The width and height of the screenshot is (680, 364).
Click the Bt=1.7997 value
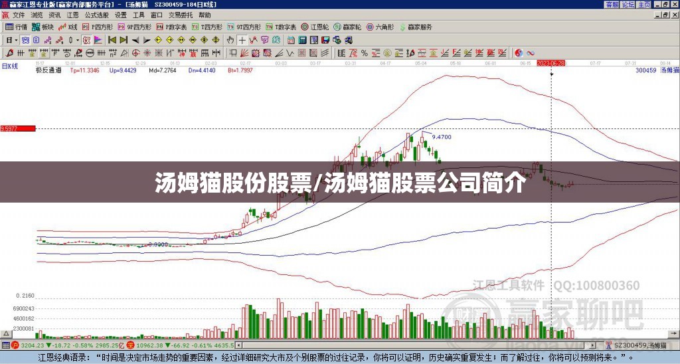tap(240, 70)
